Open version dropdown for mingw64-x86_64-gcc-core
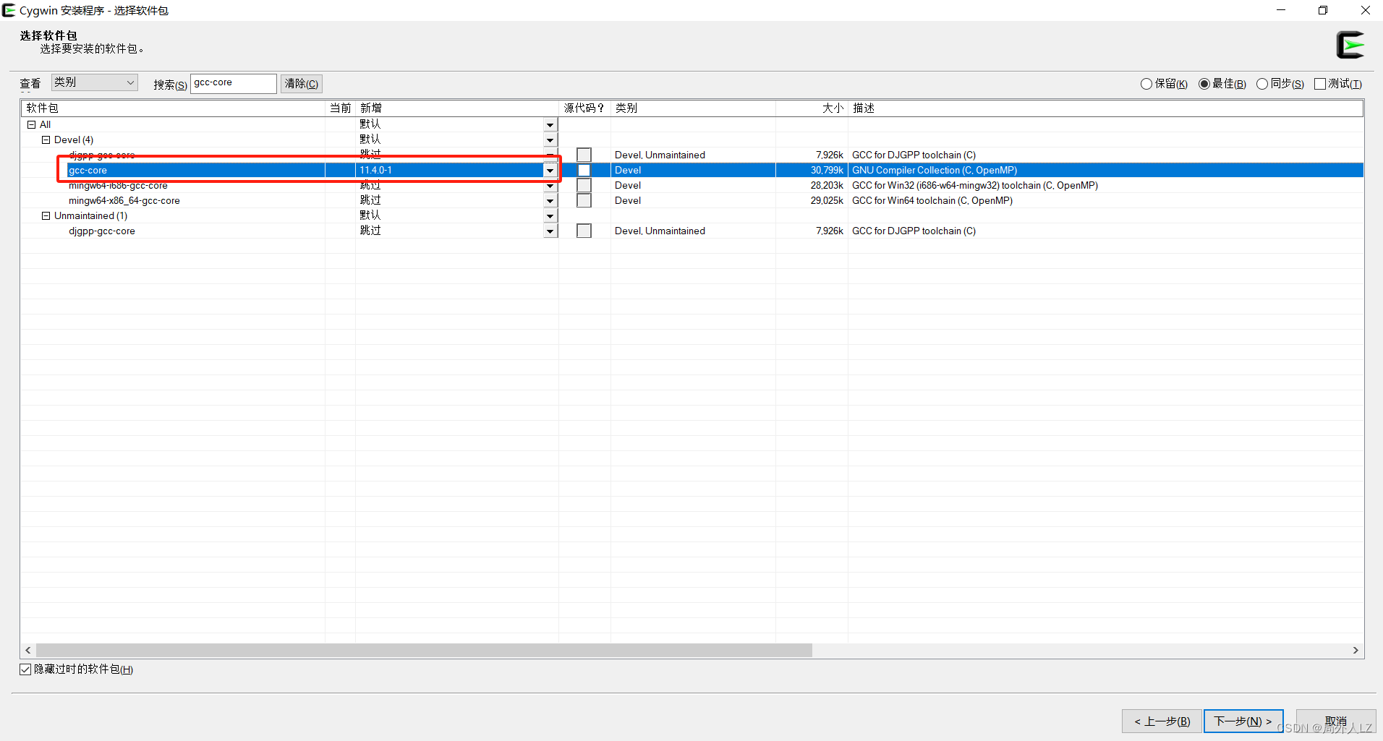1383x741 pixels. coord(550,201)
